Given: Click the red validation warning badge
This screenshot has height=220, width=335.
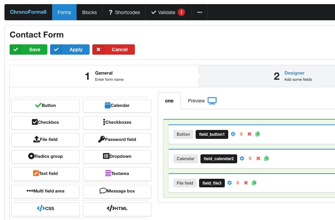Looking at the screenshot, I should coord(181,12).
